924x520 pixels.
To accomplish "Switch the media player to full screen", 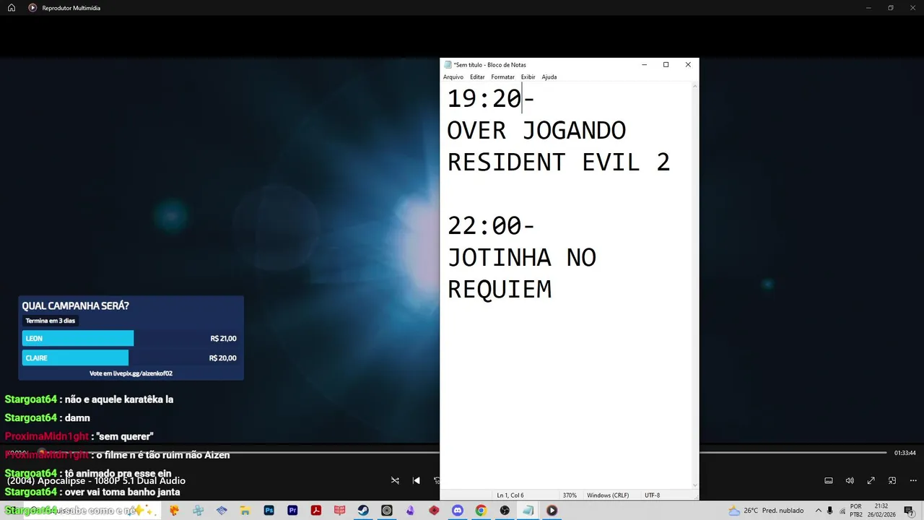I will pyautogui.click(x=871, y=480).
